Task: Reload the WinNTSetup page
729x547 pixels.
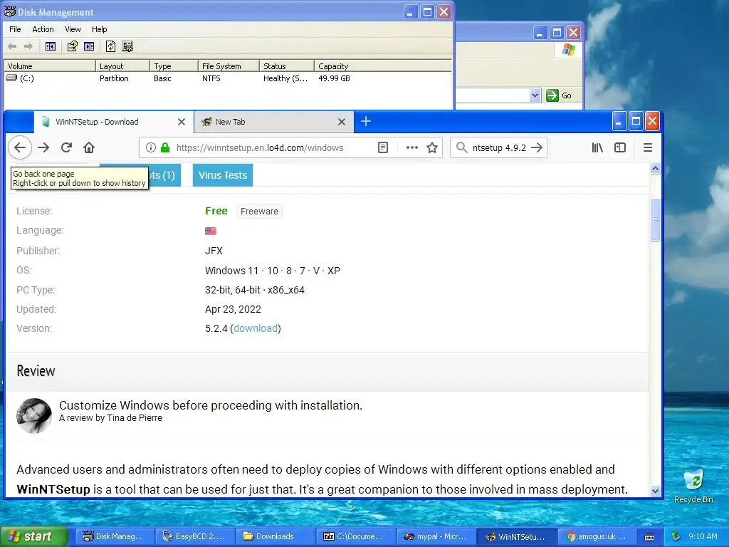Action: pyautogui.click(x=66, y=148)
